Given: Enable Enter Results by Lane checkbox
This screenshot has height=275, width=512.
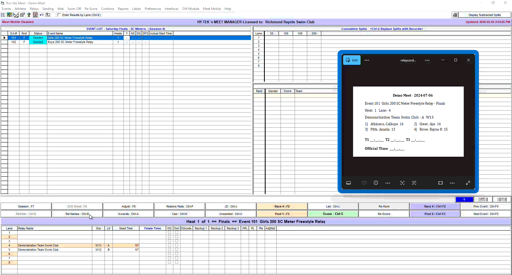Looking at the screenshot, I should click(59, 15).
